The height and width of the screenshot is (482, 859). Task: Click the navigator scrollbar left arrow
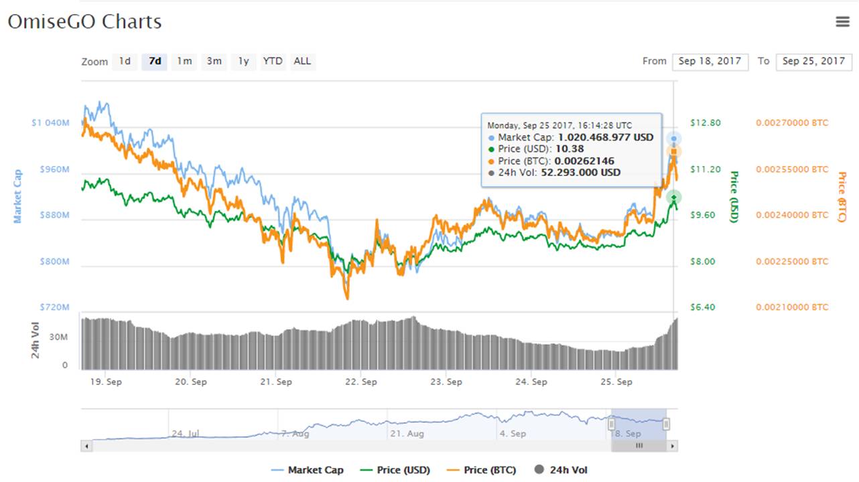(x=85, y=445)
